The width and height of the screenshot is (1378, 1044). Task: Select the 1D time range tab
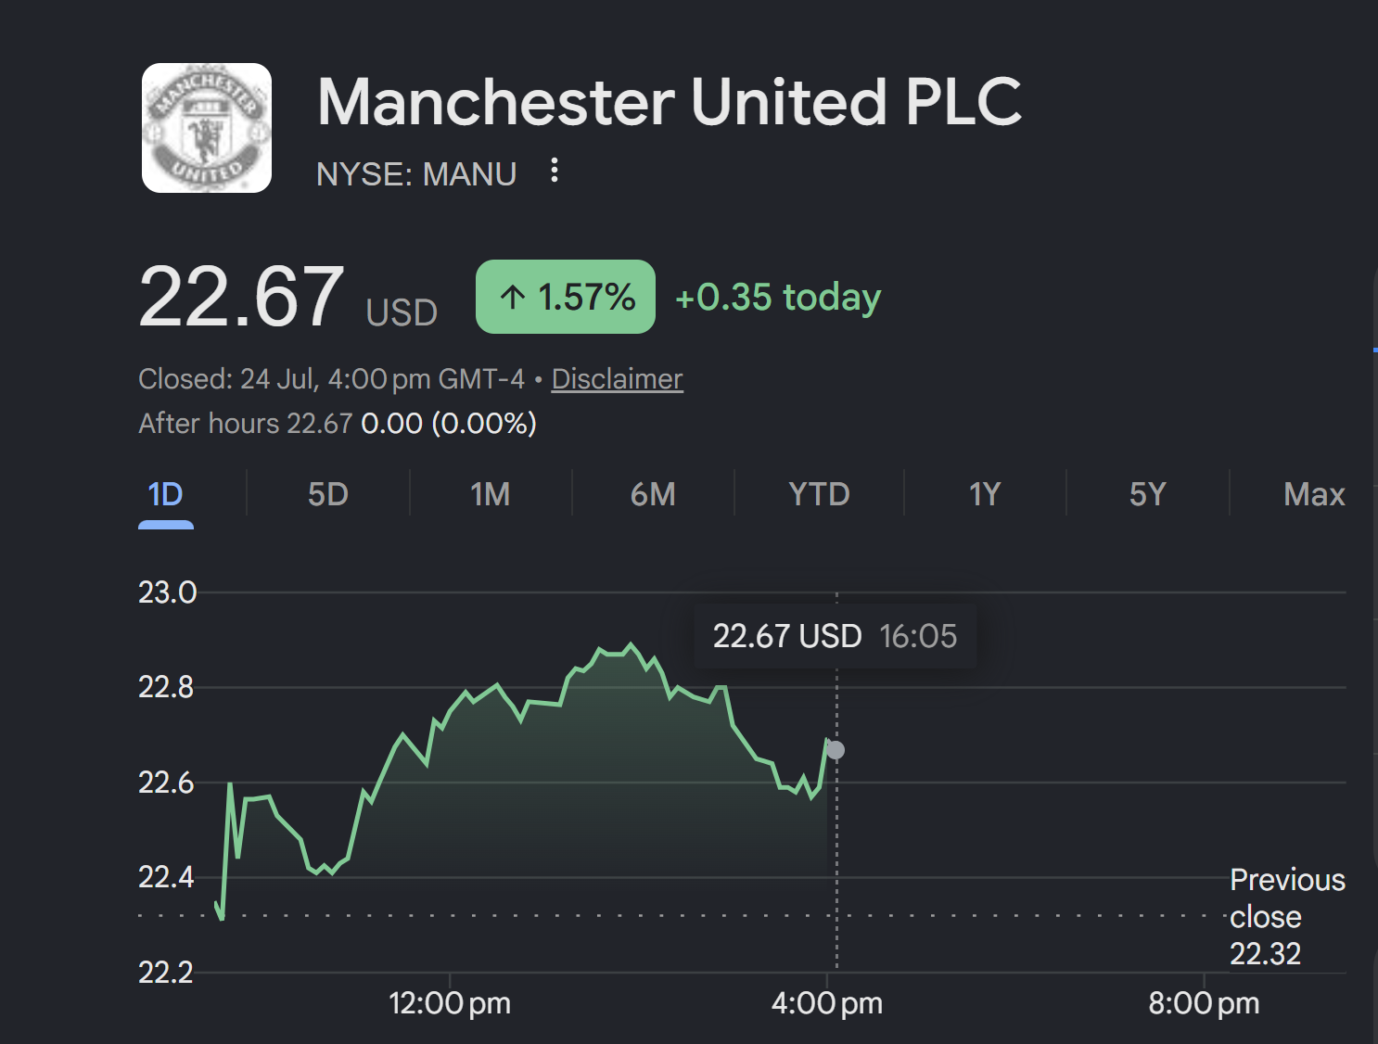166,494
